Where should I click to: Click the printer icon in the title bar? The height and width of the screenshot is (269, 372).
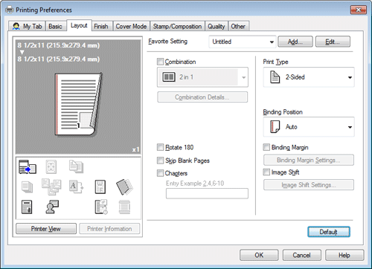[x=10, y=10]
